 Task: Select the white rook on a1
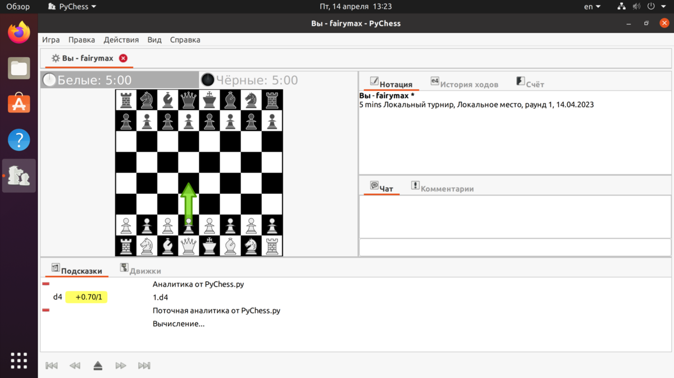(x=126, y=246)
